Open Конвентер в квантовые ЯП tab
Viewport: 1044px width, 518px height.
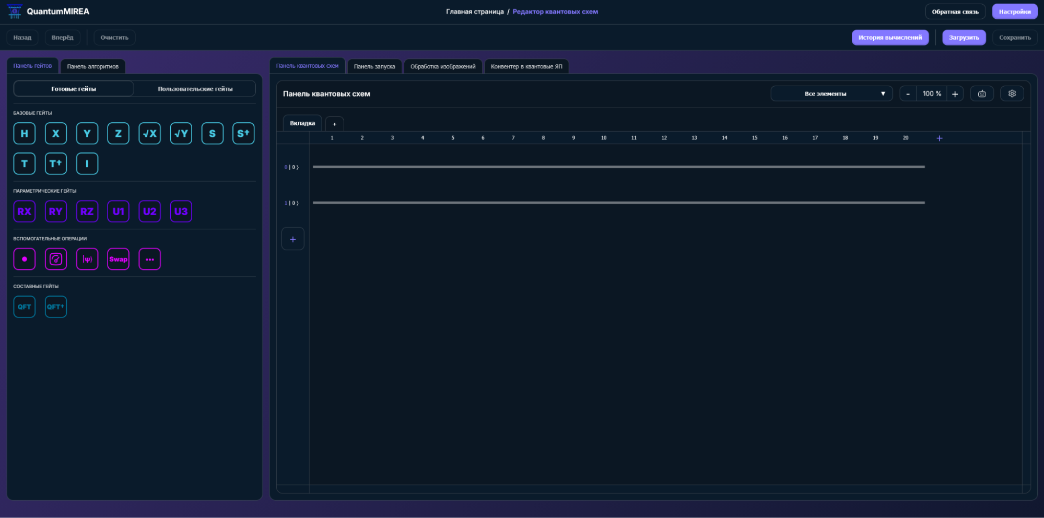[x=526, y=66]
